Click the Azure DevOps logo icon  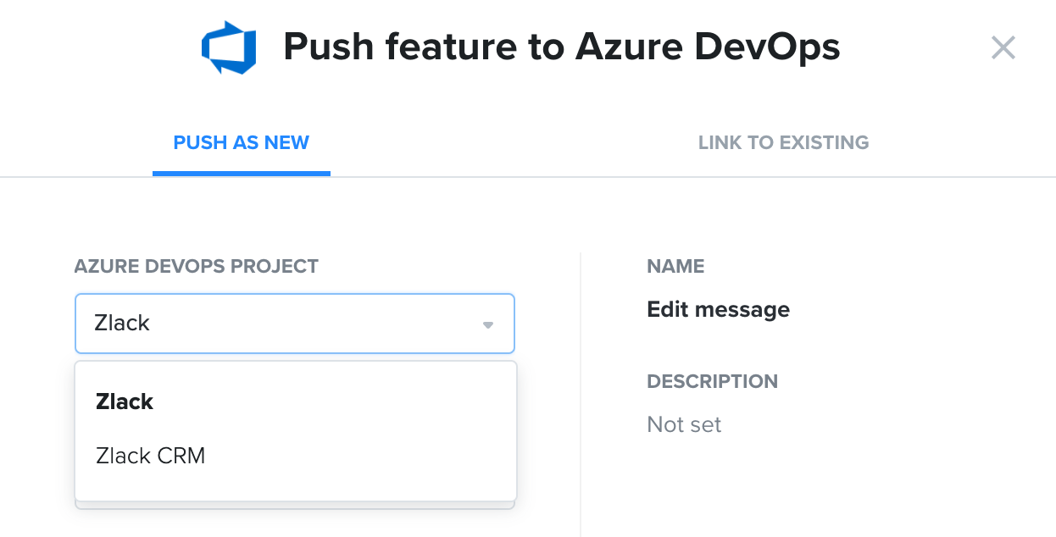coord(229,49)
